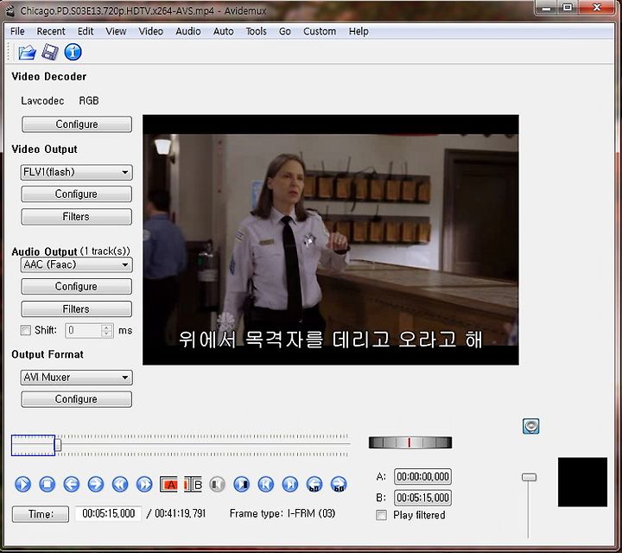Enable the audio Shift checkbox
622x553 pixels.
click(x=25, y=330)
